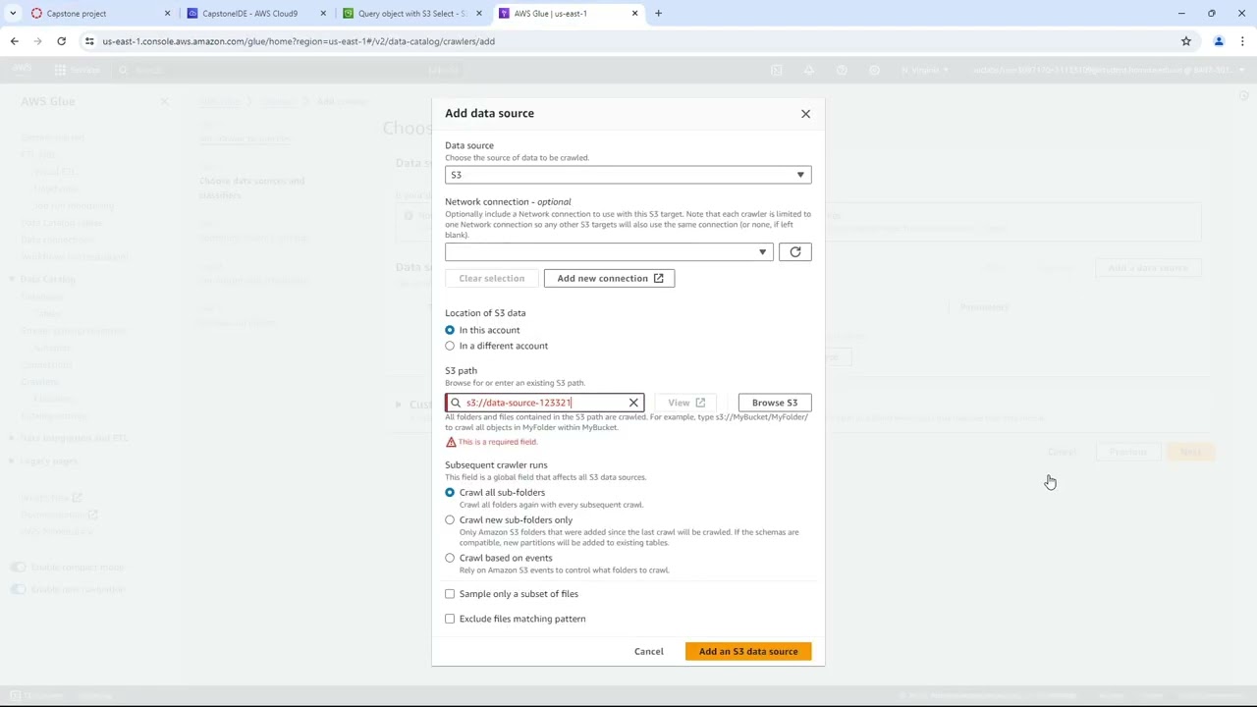Click the Browse S3 button

click(x=775, y=403)
